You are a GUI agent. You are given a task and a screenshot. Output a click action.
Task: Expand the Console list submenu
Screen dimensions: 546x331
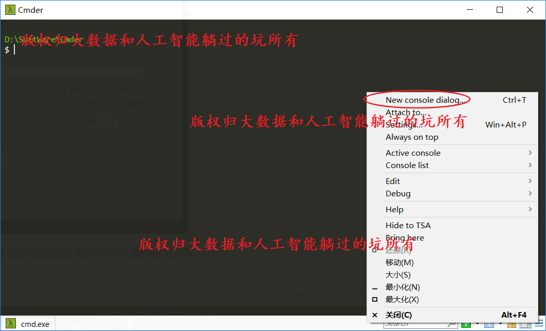tap(452, 165)
